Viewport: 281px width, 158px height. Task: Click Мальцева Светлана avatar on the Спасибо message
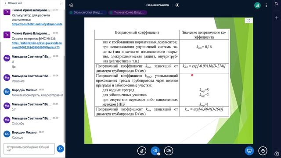click(x=7, y=120)
